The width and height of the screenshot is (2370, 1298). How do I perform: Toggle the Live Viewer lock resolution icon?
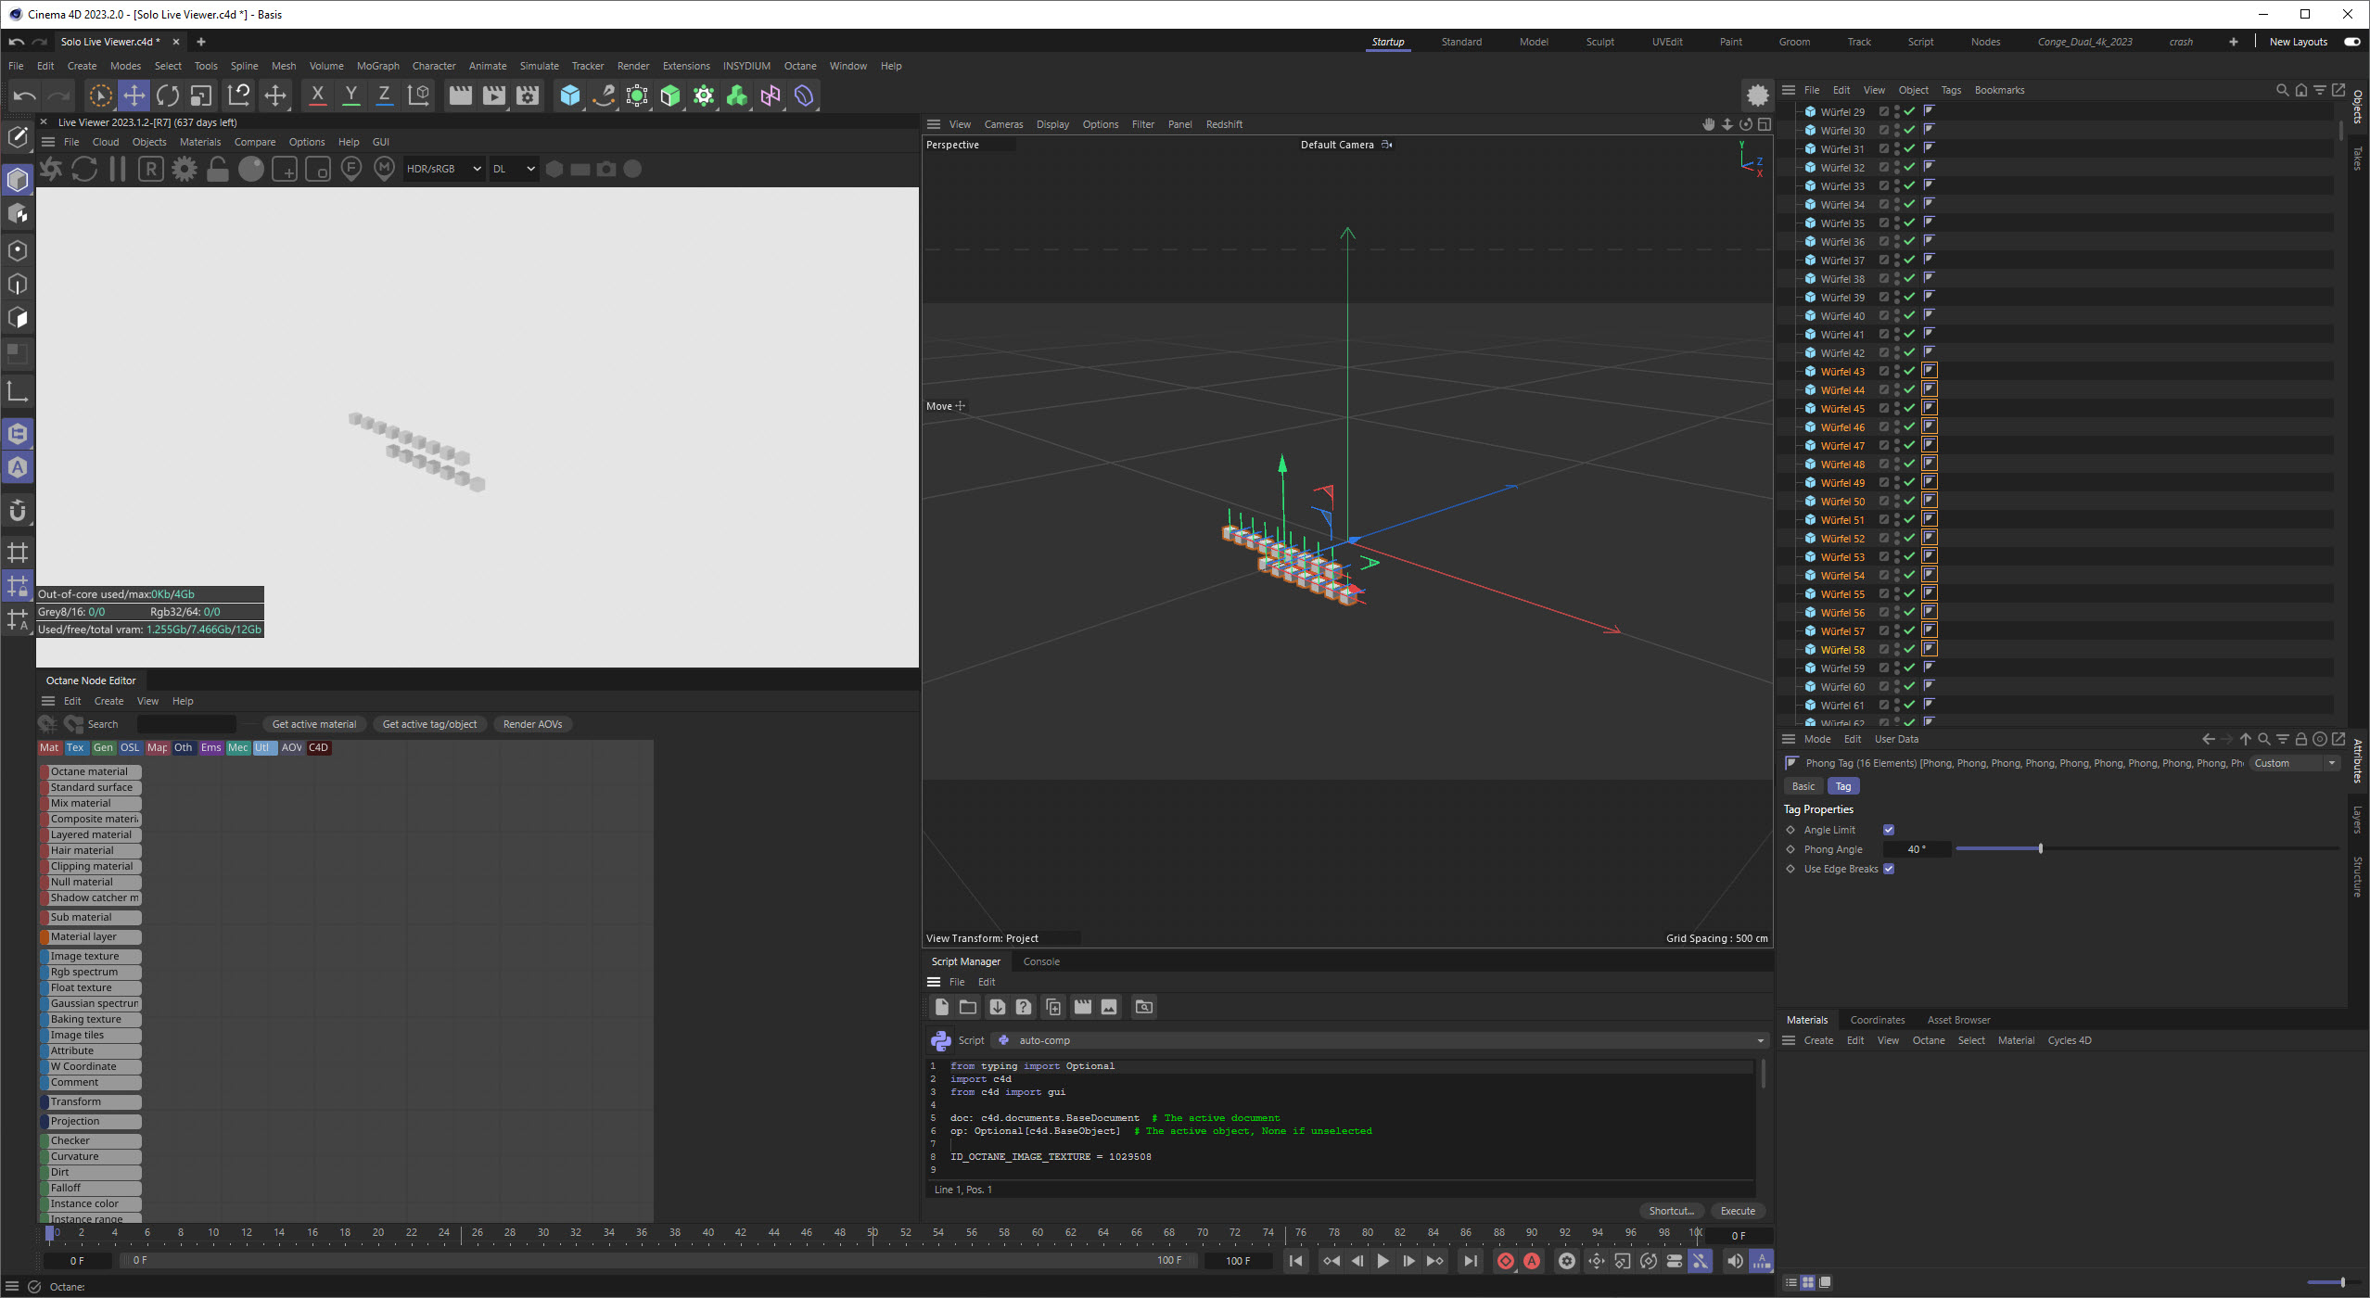pos(218,169)
